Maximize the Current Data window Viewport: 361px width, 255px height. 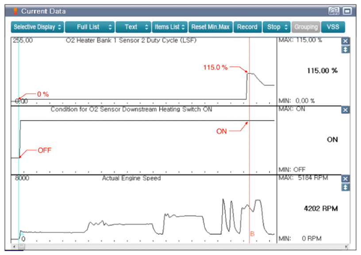[x=347, y=11]
